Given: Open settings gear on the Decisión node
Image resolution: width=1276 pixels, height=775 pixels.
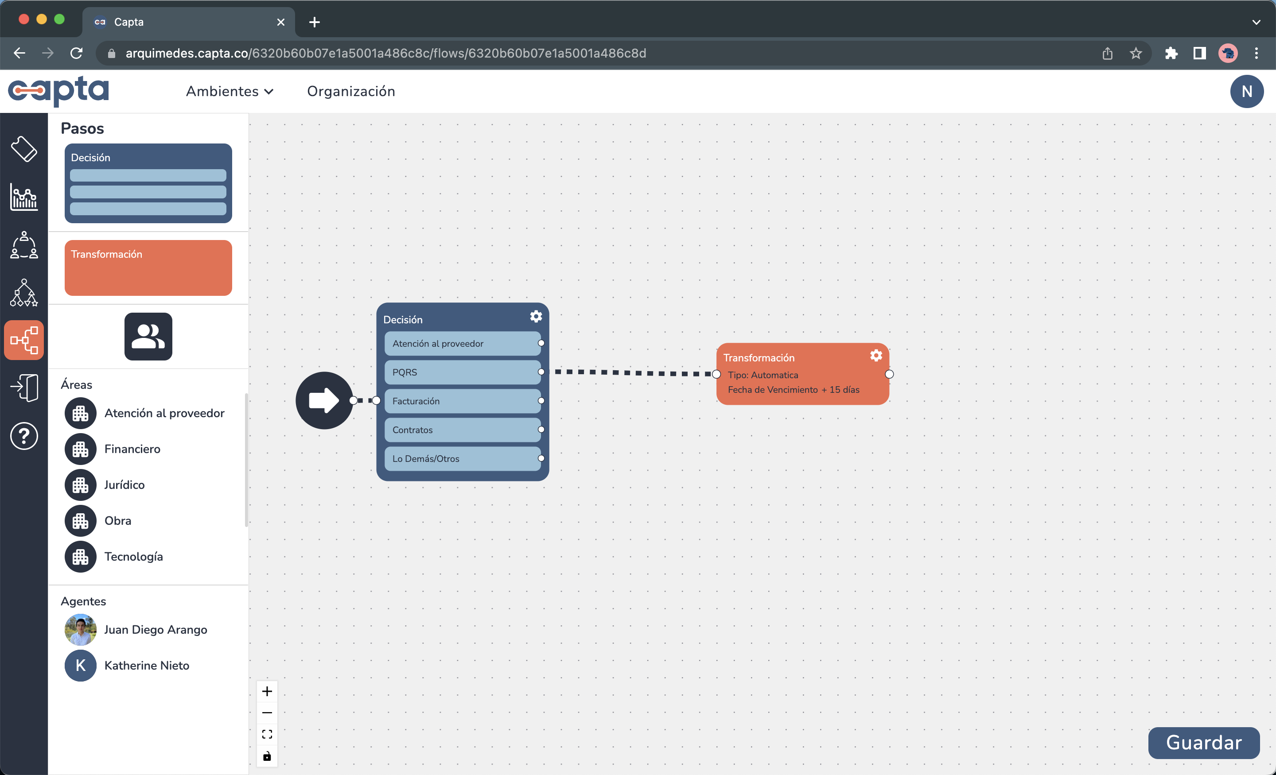Looking at the screenshot, I should [x=536, y=316].
